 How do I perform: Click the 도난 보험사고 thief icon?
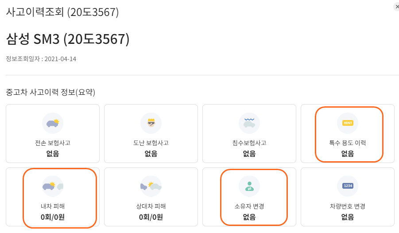tap(151, 123)
